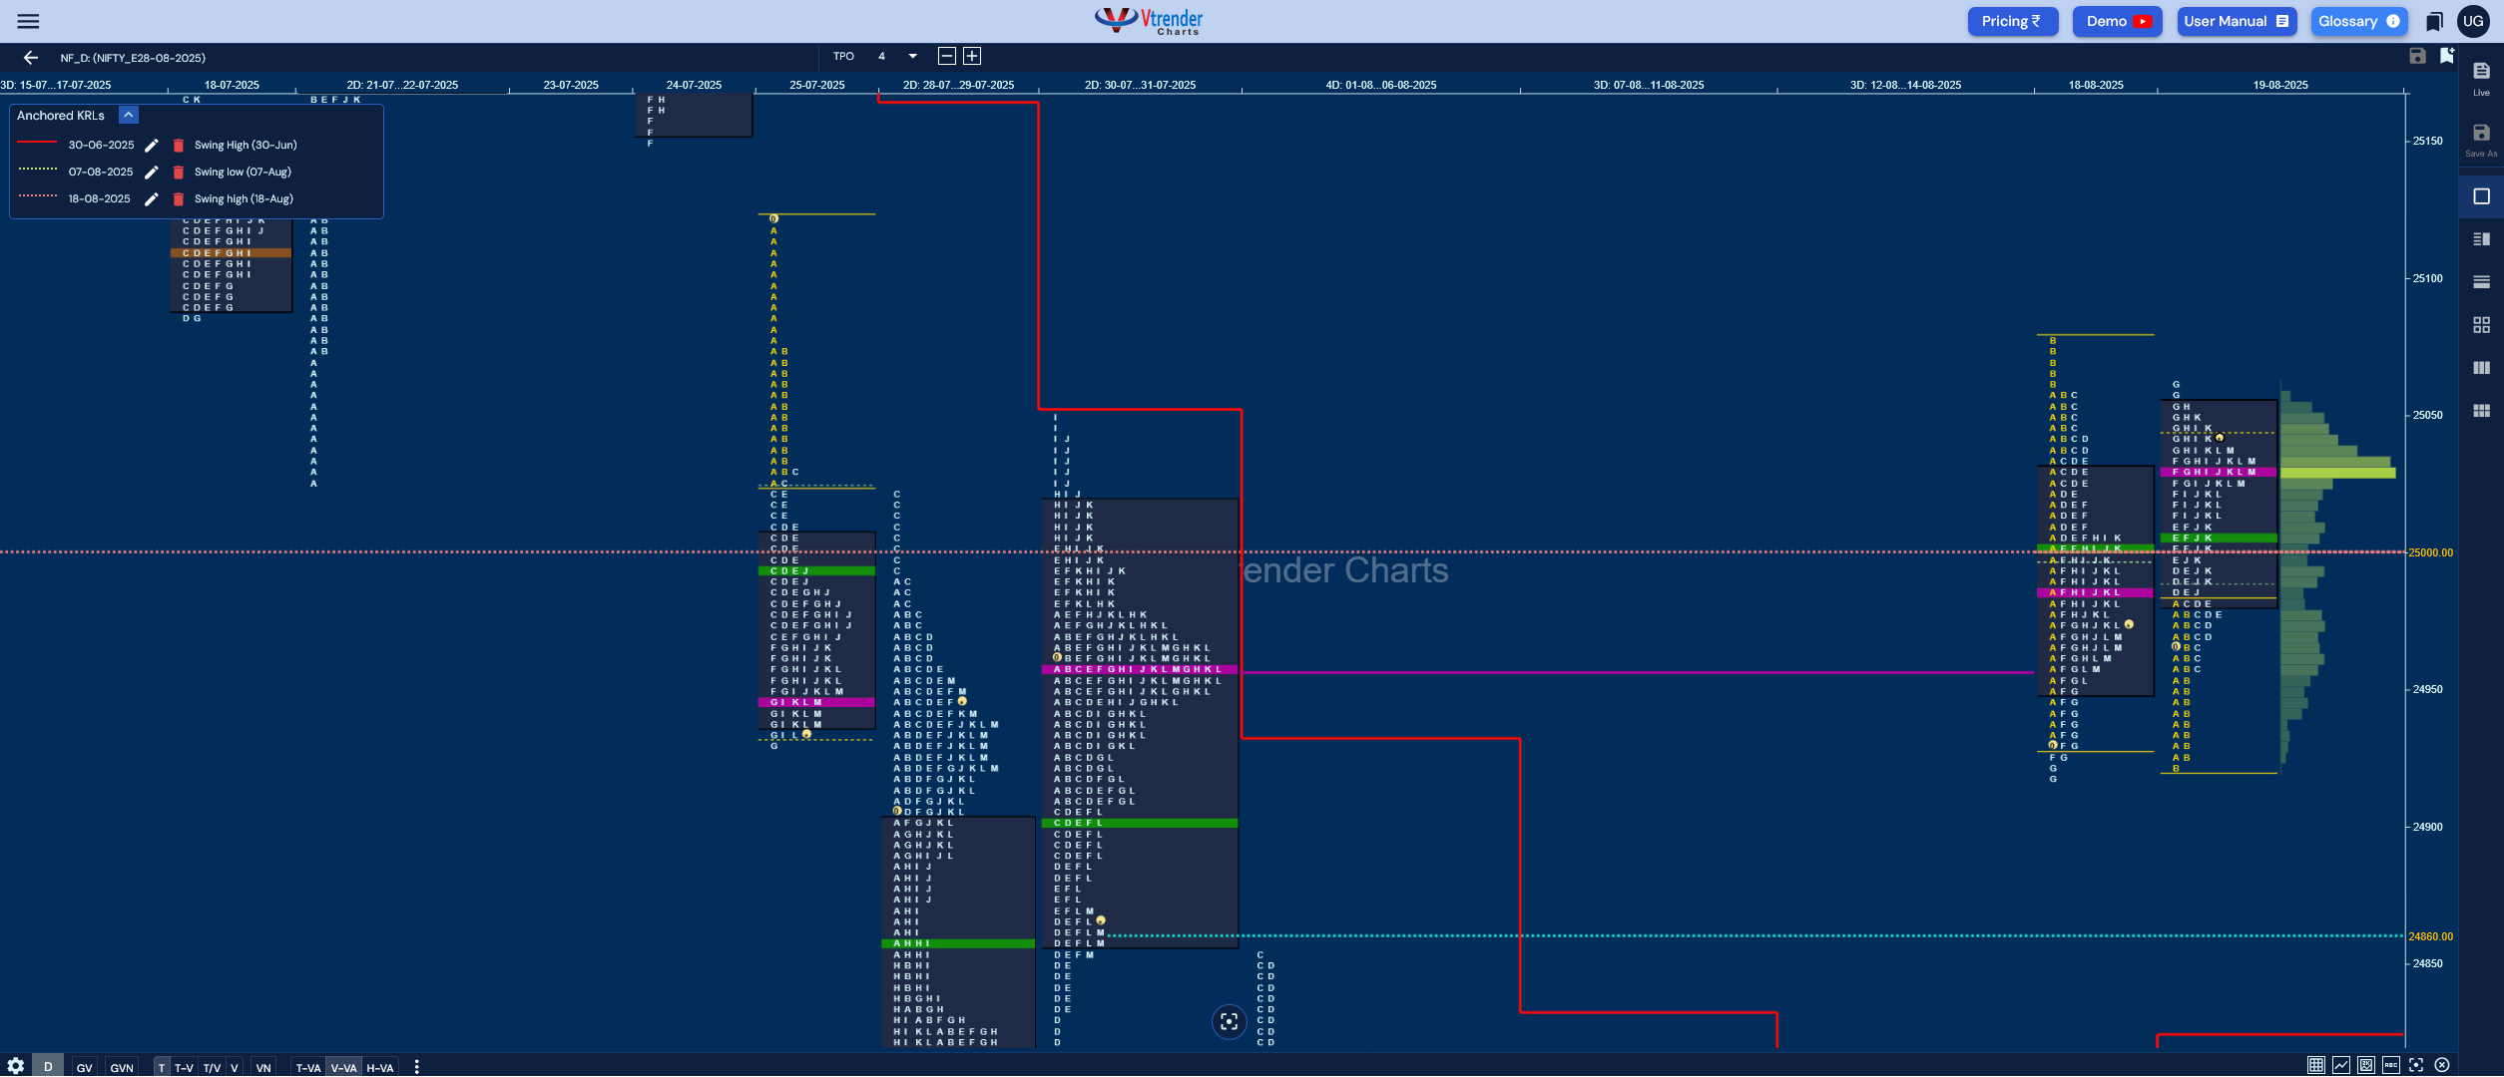Increase TPO with the plus button
2504x1077 pixels.
972,57
